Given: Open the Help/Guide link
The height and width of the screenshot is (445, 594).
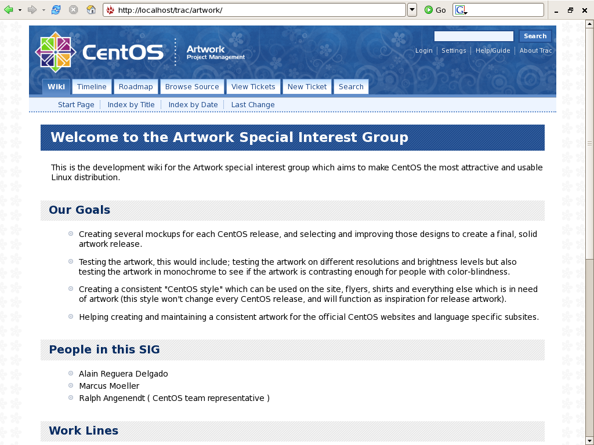Looking at the screenshot, I should pos(492,50).
